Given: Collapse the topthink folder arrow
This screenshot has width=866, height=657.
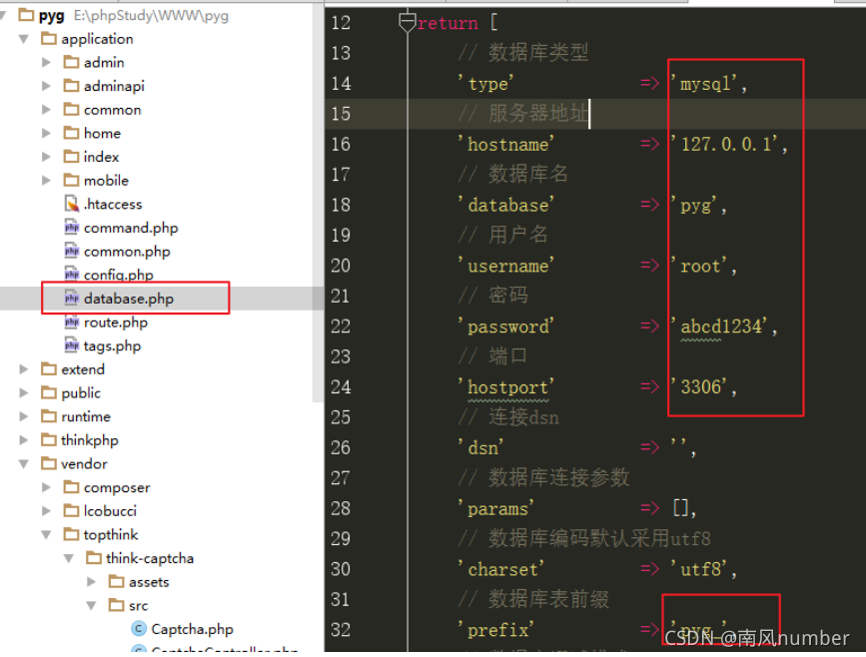Looking at the screenshot, I should (x=46, y=535).
